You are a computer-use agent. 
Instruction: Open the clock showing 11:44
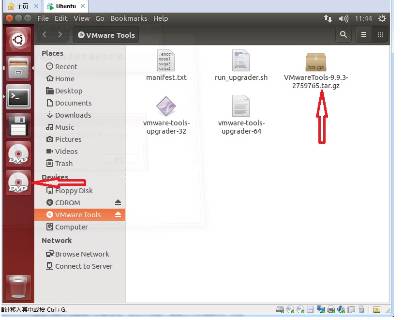pos(363,18)
